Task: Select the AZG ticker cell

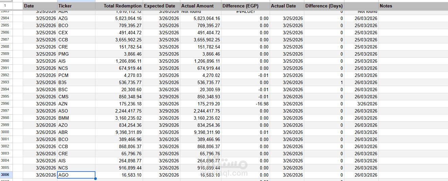Action: [76, 18]
